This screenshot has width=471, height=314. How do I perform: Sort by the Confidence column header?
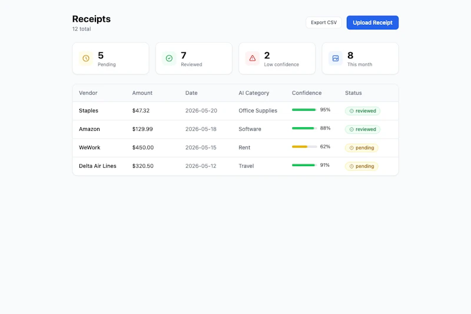[x=307, y=93]
